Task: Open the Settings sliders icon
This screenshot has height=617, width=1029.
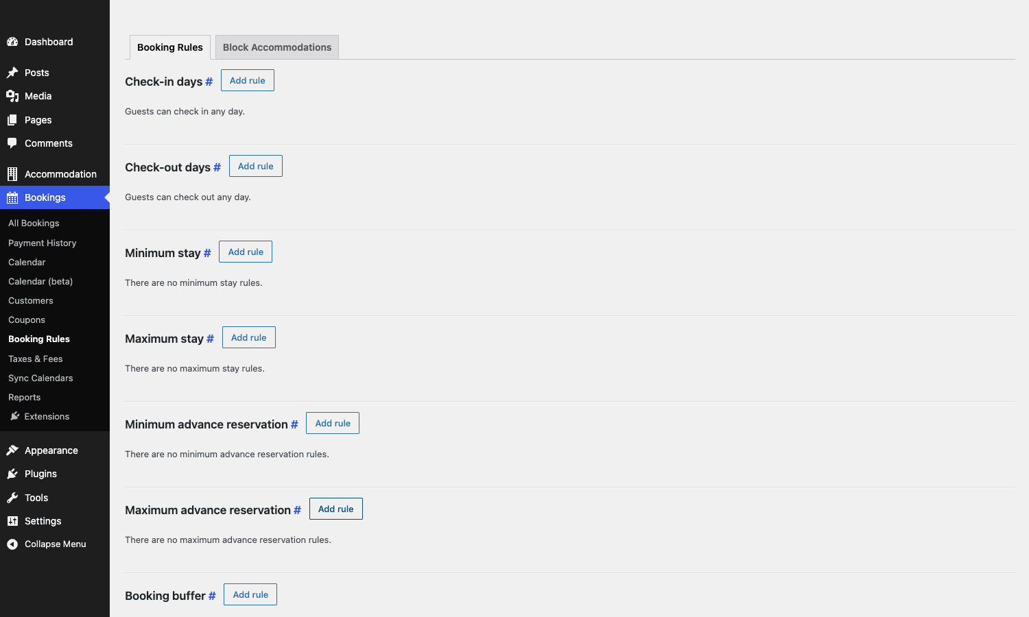Action: coord(12,521)
